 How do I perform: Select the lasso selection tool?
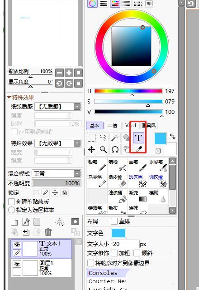click(x=103, y=138)
